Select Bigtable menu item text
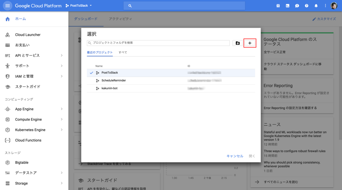Screen dimensions: 342x190 coord(22,162)
